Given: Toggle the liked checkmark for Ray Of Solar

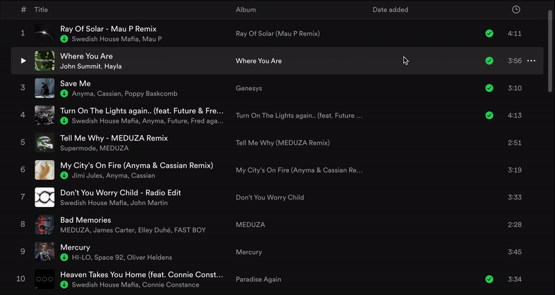Looking at the screenshot, I should 489,33.
